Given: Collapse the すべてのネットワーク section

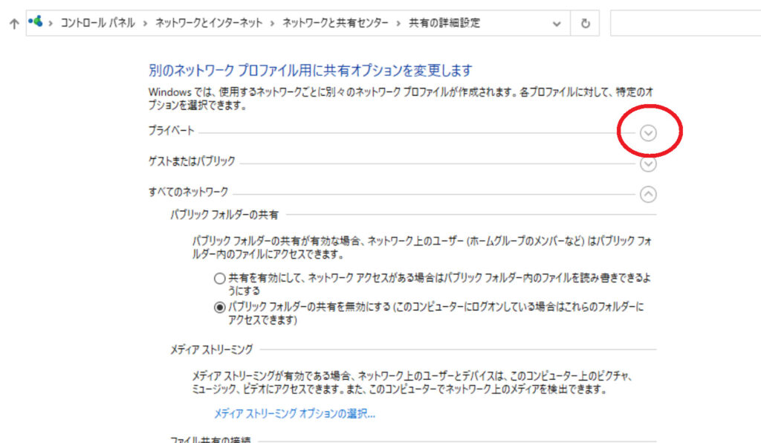Looking at the screenshot, I should (x=649, y=194).
